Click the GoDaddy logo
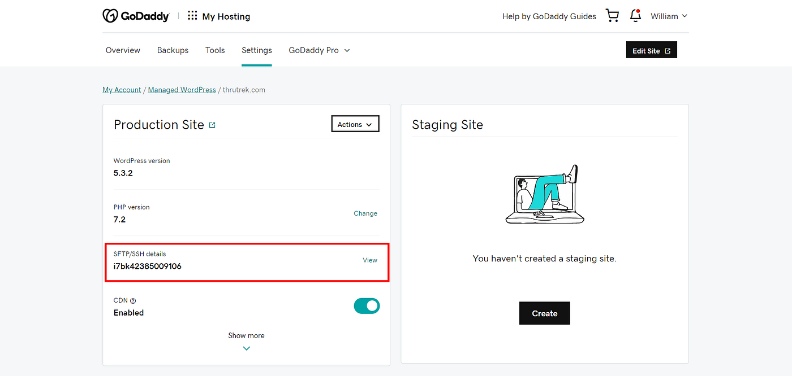The image size is (792, 376). coord(136,16)
